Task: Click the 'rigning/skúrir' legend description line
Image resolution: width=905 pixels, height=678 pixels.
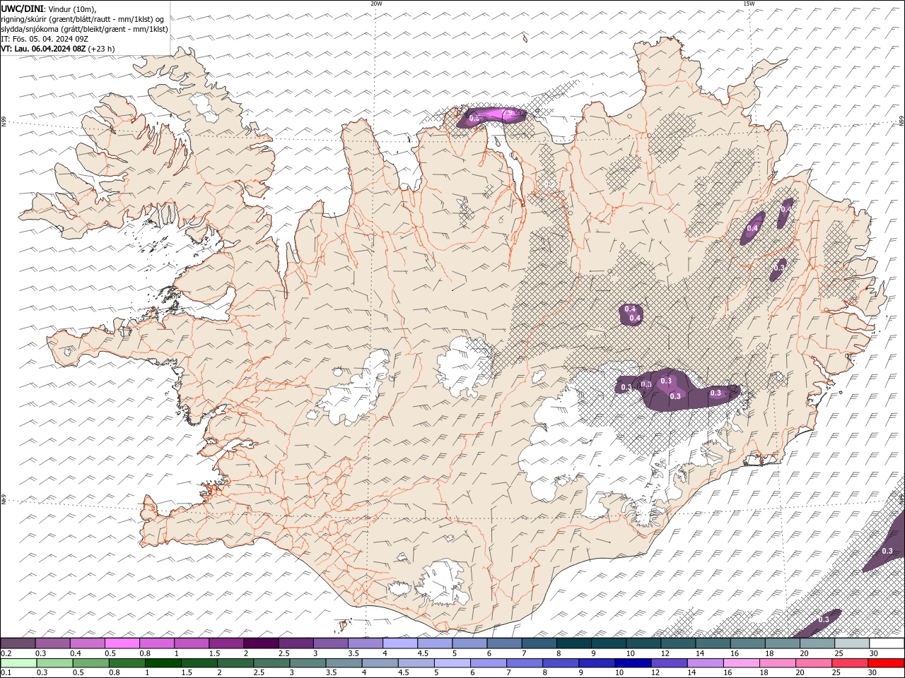Action: [x=83, y=19]
